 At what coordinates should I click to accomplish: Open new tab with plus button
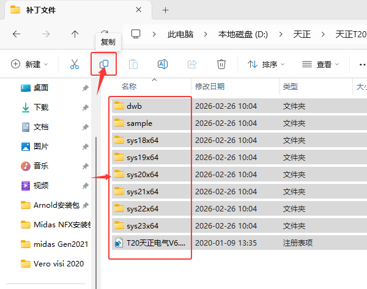[166, 10]
